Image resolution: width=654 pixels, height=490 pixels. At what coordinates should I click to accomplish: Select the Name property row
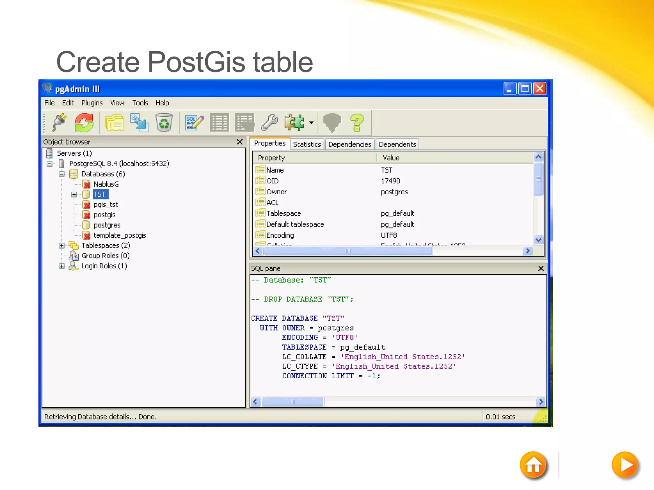[393, 170]
